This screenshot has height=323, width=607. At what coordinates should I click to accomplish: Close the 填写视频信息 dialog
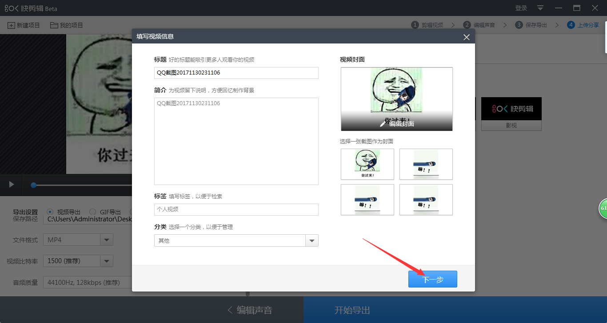point(467,37)
